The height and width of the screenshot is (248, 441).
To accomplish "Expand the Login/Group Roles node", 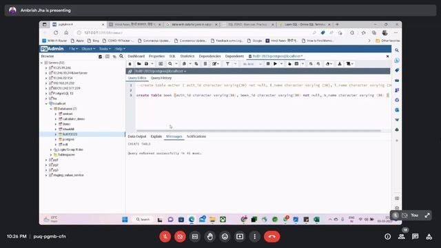I will [51, 149].
